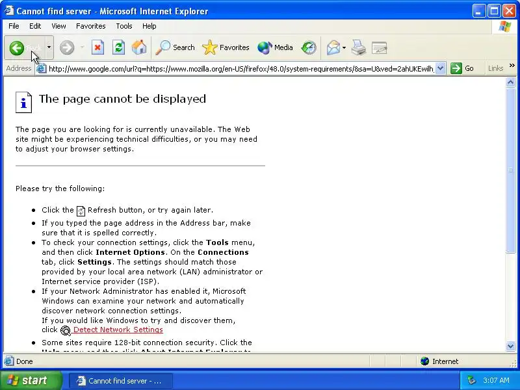
Task: Click the Detect Network Settings link
Action: click(118, 330)
